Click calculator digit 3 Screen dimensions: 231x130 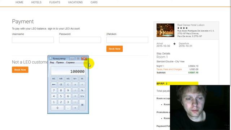click(68, 102)
